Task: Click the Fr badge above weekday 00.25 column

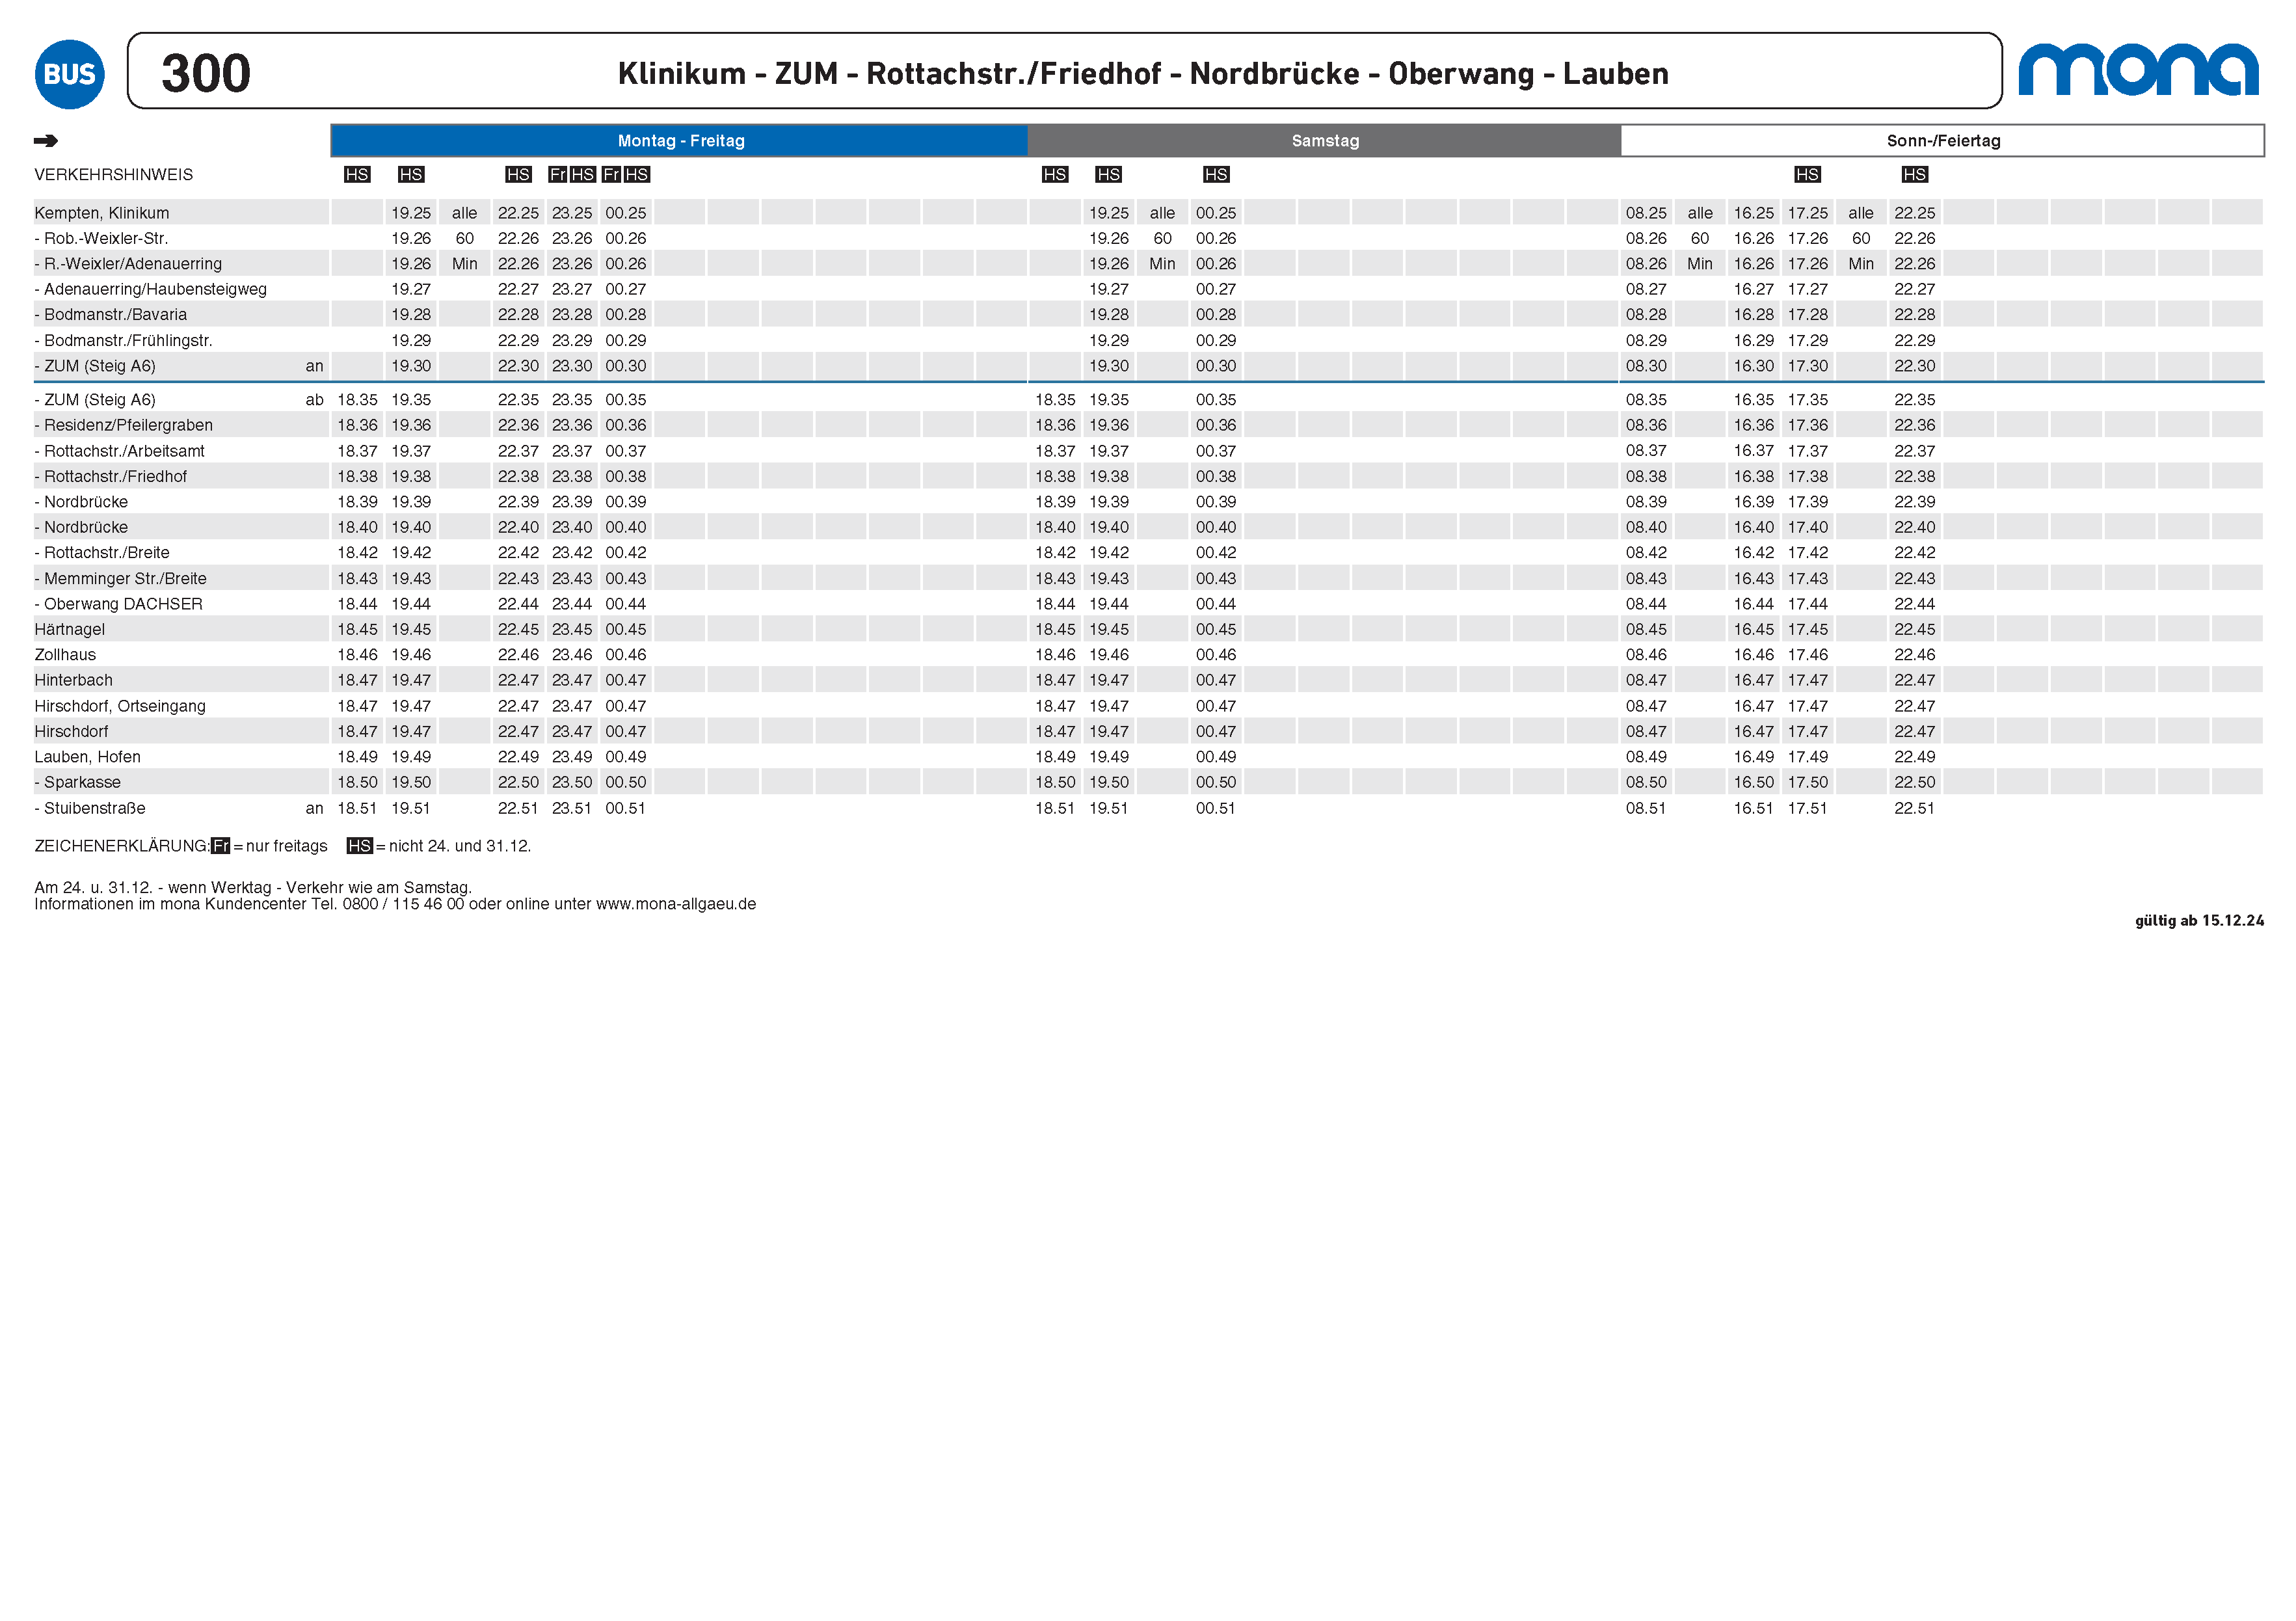Action: pos(612,174)
